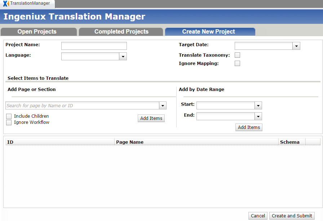Click the Project Name text field

pyautogui.click(x=94, y=46)
